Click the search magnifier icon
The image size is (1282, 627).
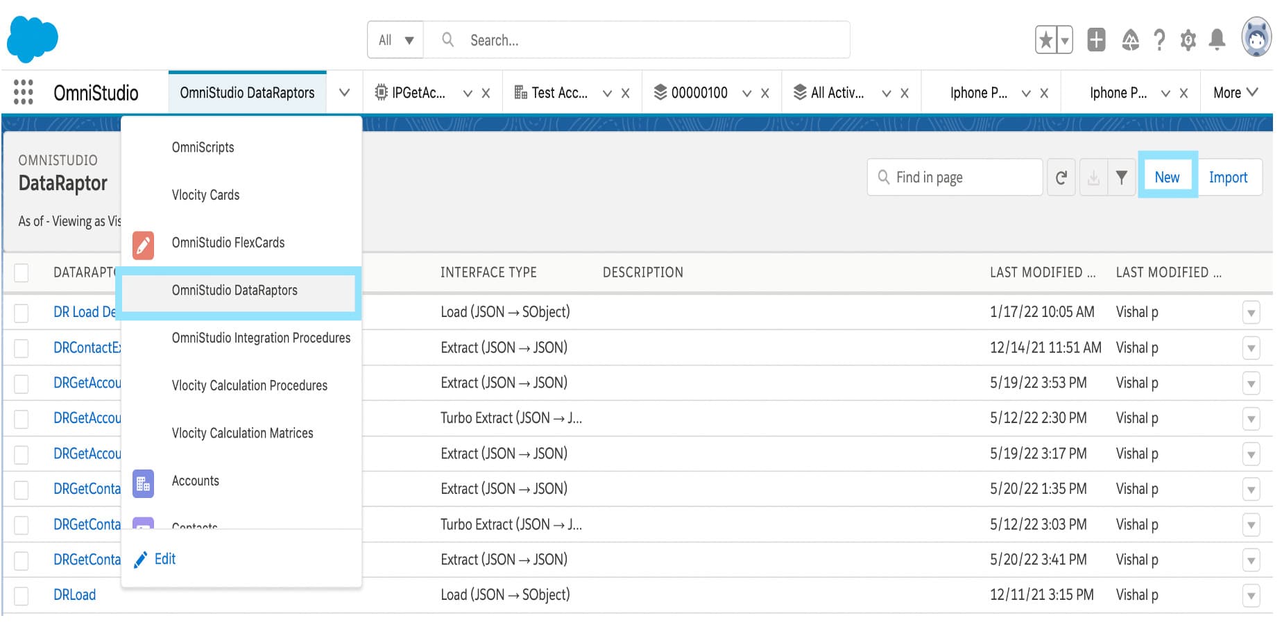448,40
